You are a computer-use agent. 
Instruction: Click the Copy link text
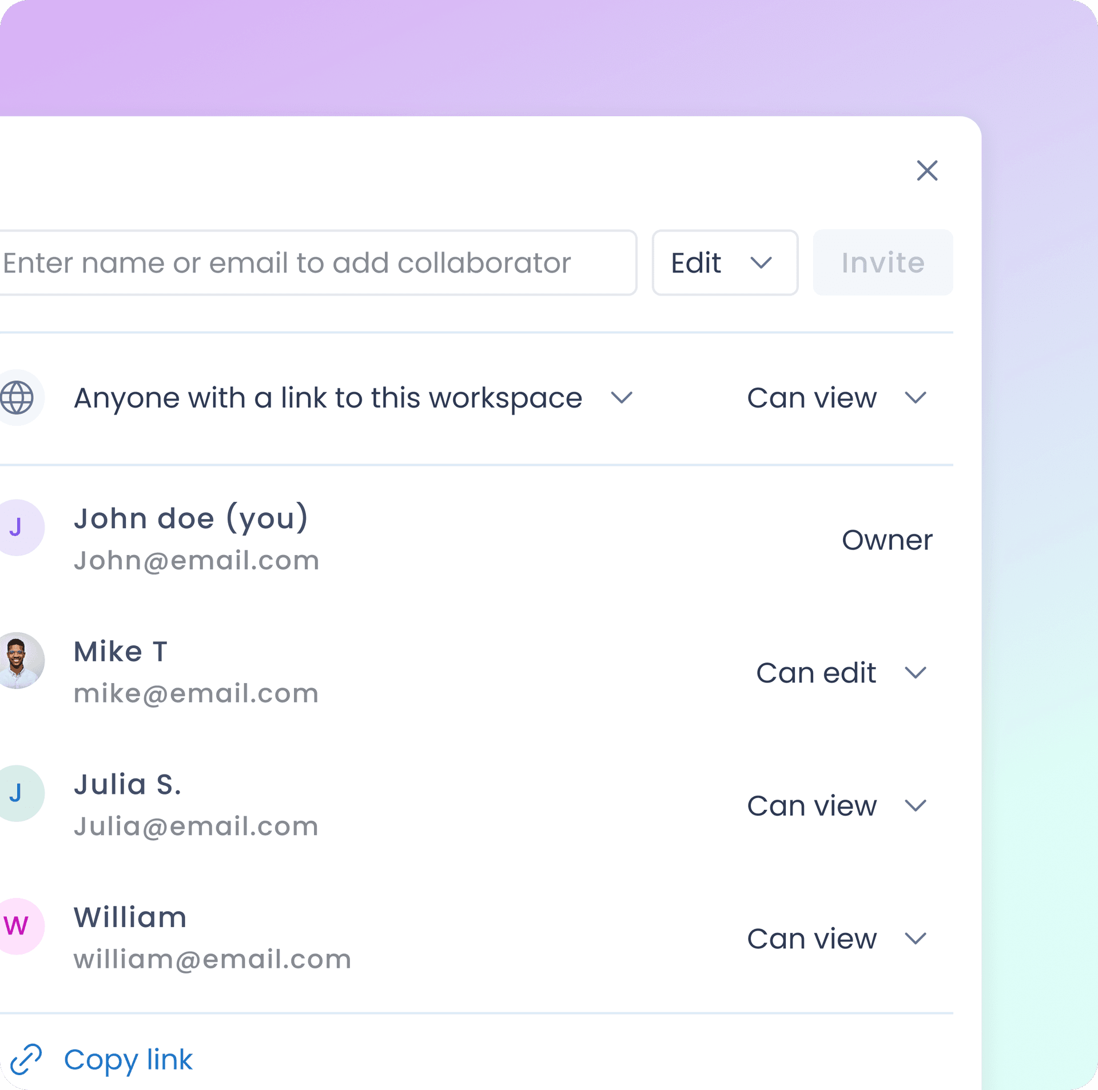pos(128,1060)
